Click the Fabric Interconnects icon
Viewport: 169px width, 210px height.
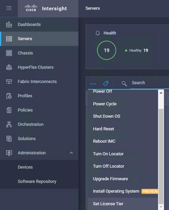tap(9, 81)
